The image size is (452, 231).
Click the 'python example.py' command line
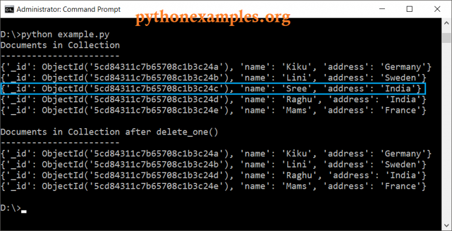[x=55, y=35]
